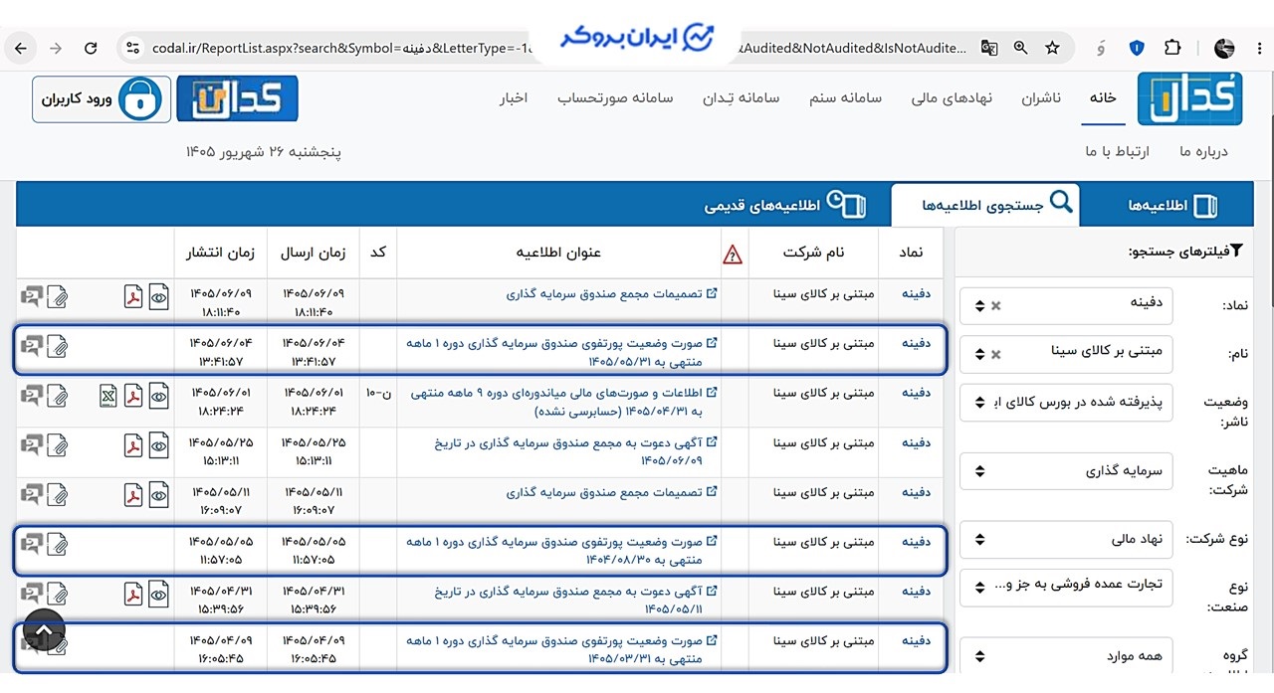Download the PDF of the 1405/05/25 آگهی دعوت notice
This screenshot has height=693, width=1274.
133,445
